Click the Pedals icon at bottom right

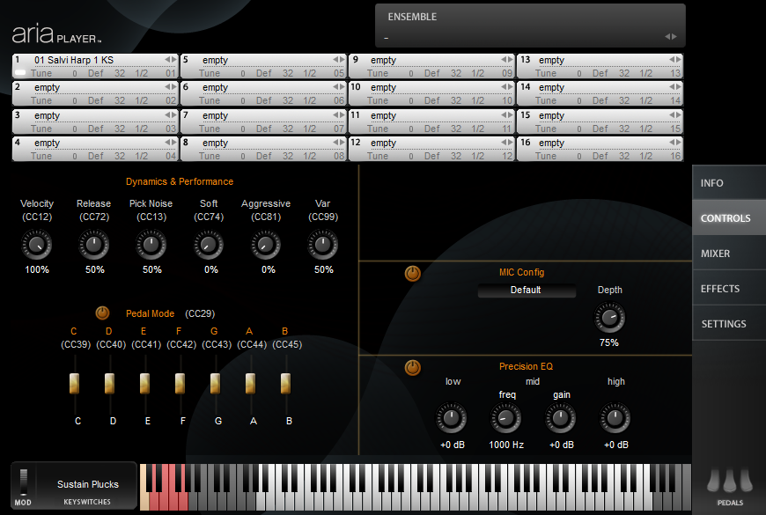[730, 480]
